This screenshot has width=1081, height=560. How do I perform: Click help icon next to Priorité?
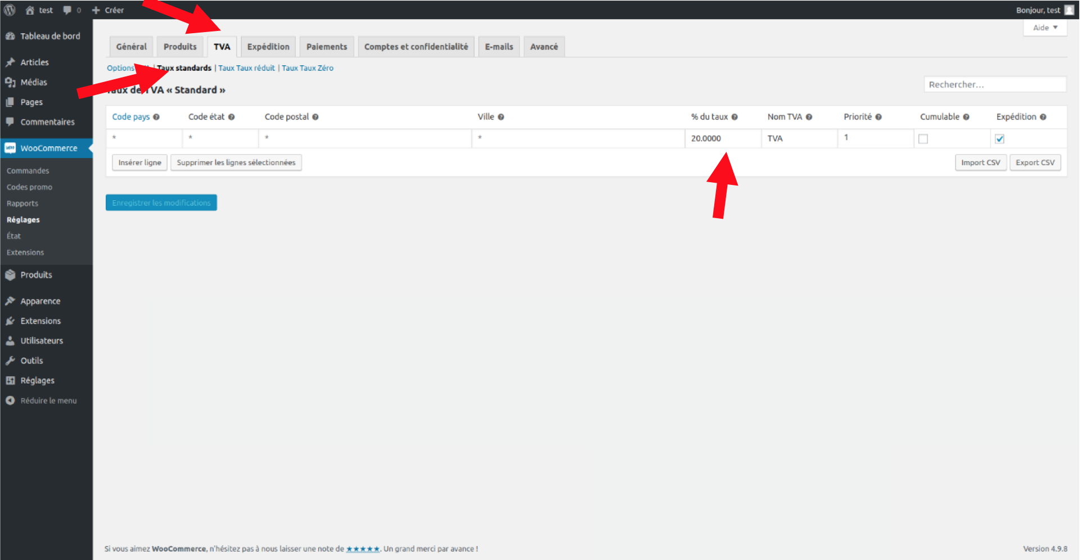click(879, 117)
